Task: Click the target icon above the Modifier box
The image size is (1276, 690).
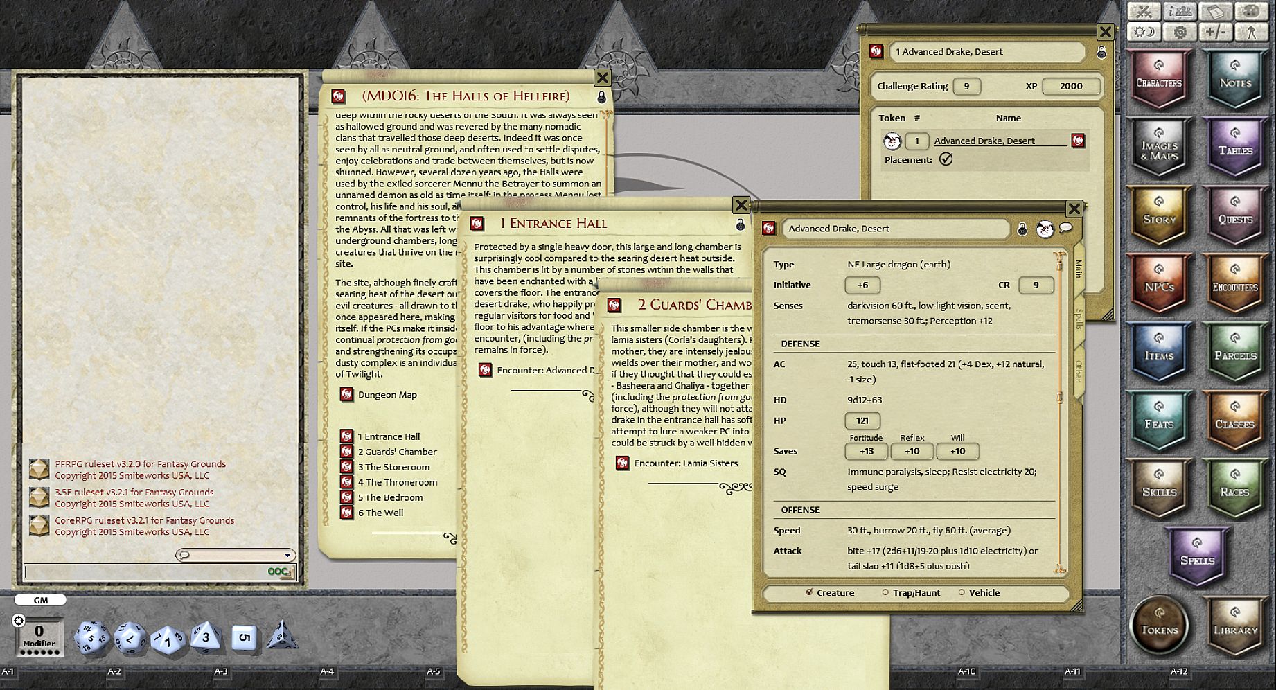Action: [19, 620]
